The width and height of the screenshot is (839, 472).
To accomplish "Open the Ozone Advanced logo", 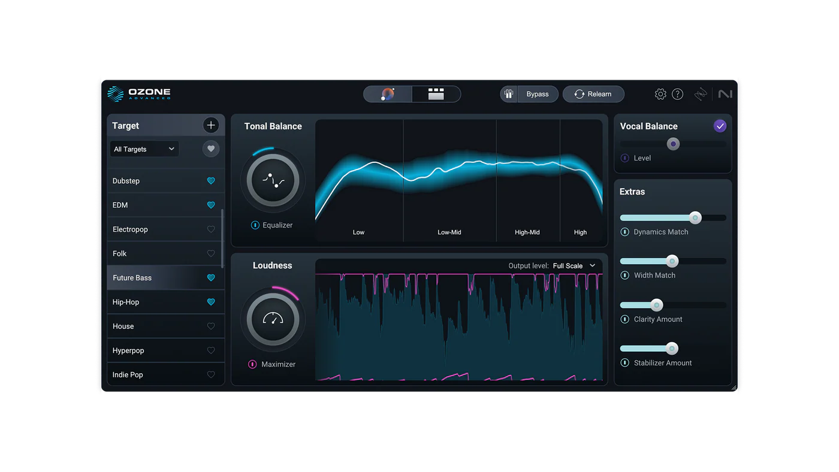I will click(139, 93).
